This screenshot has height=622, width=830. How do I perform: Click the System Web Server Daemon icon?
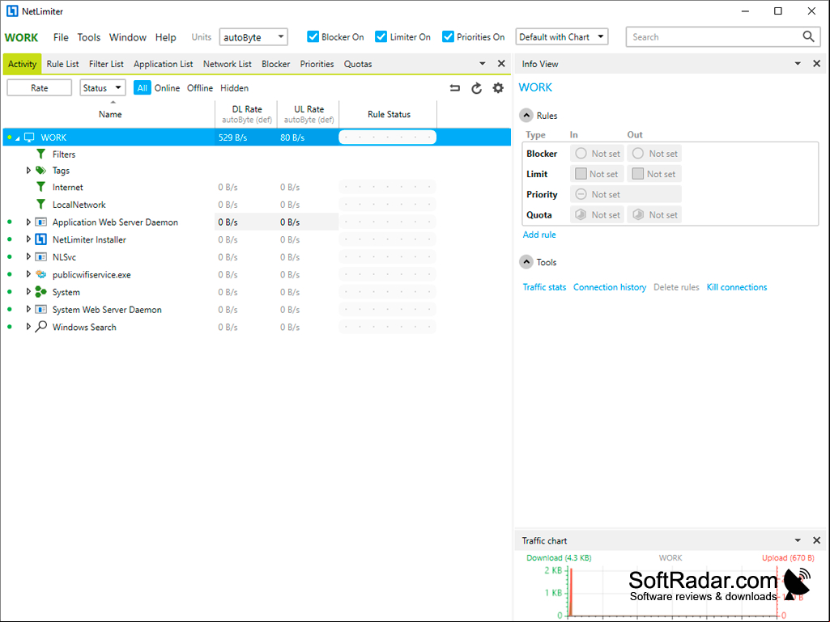pyautogui.click(x=40, y=310)
